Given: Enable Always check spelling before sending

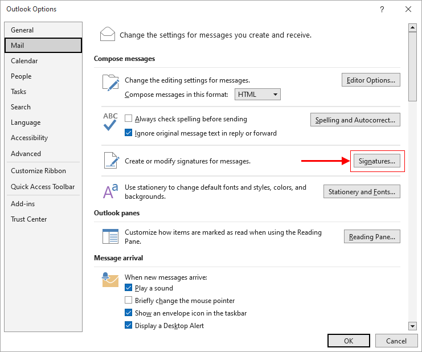Looking at the screenshot, I should (x=129, y=119).
